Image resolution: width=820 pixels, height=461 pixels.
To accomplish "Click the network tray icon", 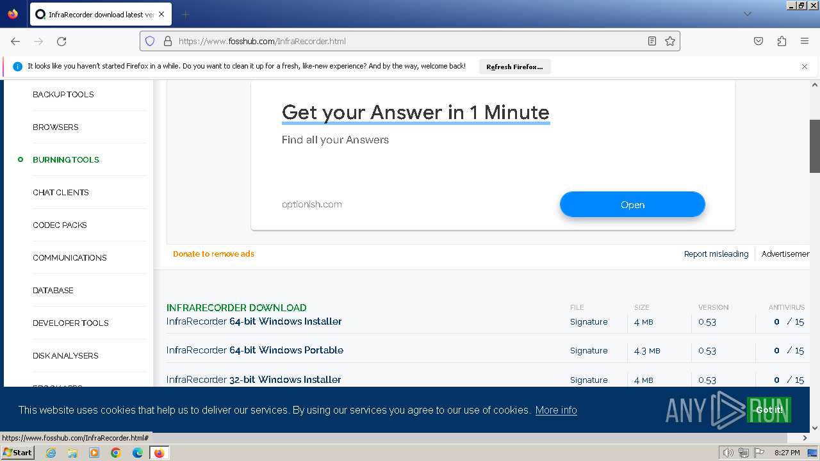I will pyautogui.click(x=744, y=453).
